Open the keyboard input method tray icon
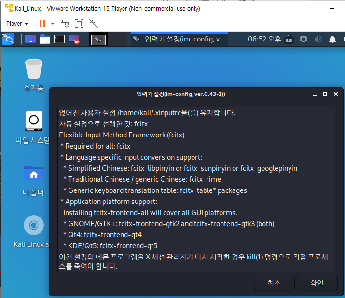 pyautogui.click(x=289, y=40)
